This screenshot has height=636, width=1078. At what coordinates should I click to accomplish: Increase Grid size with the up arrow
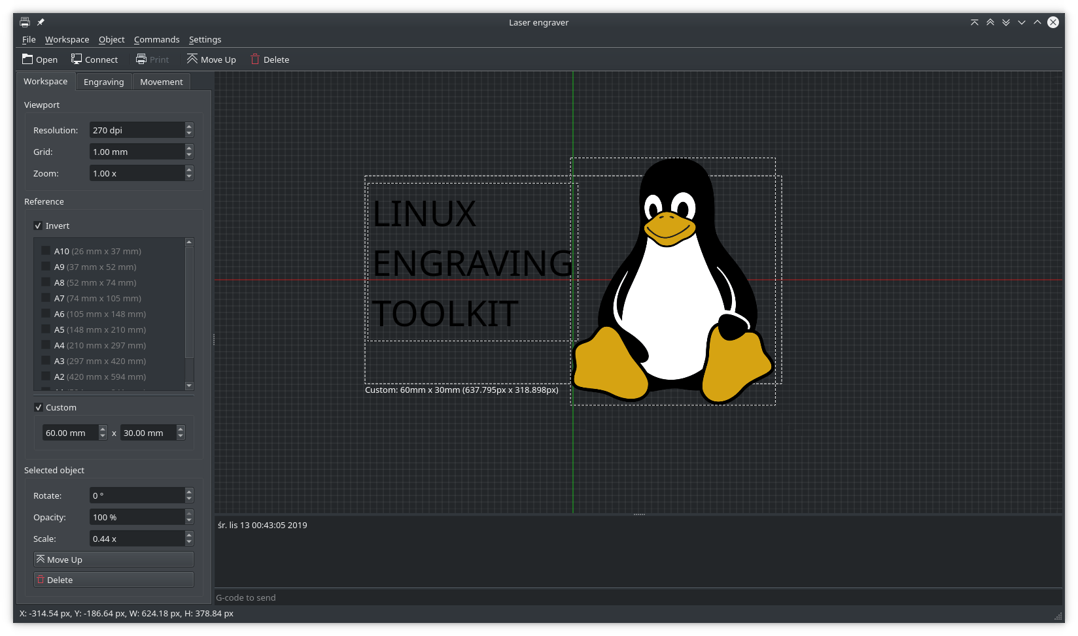click(189, 148)
